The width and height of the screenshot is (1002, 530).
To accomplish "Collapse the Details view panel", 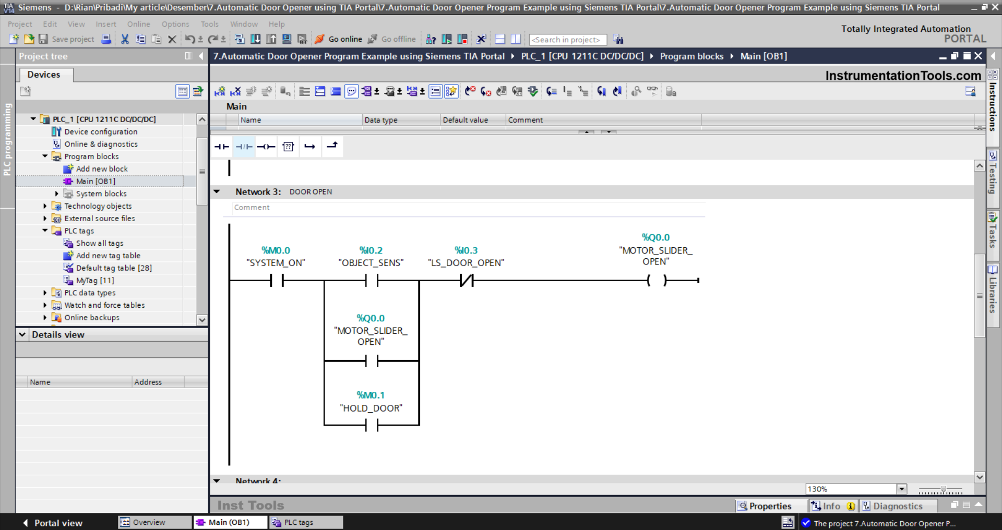I will 22,334.
